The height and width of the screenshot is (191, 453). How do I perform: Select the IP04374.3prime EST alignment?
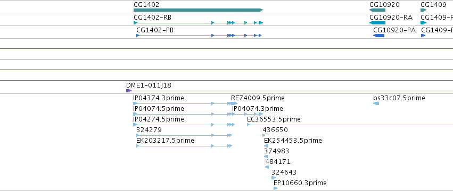183,103
